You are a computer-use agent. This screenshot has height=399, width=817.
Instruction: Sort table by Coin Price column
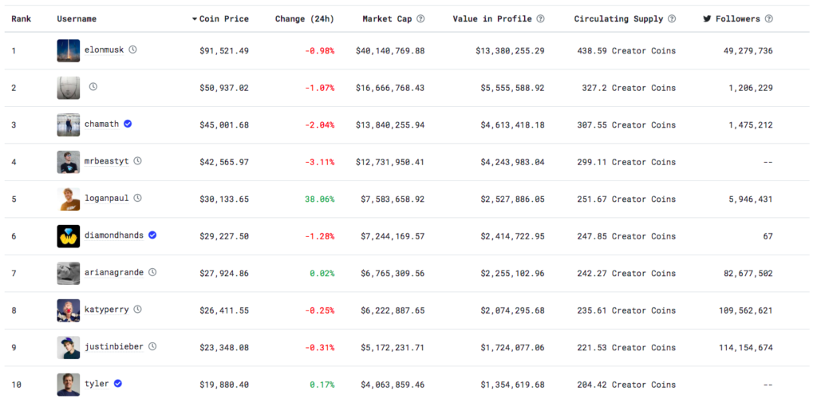coord(220,18)
